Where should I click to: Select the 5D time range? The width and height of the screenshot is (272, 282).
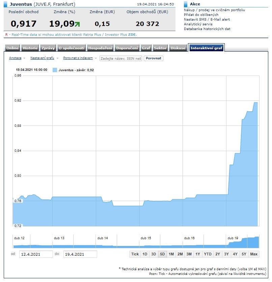coord(162,254)
